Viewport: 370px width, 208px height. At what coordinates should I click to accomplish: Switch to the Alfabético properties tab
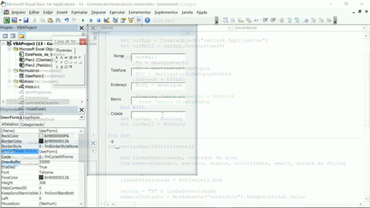[10, 124]
